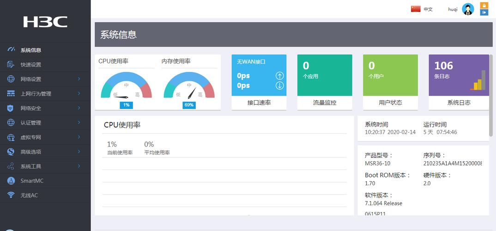Click the Network Security (网络安全) shield icon
The image size is (496, 231).
[x=11, y=108]
